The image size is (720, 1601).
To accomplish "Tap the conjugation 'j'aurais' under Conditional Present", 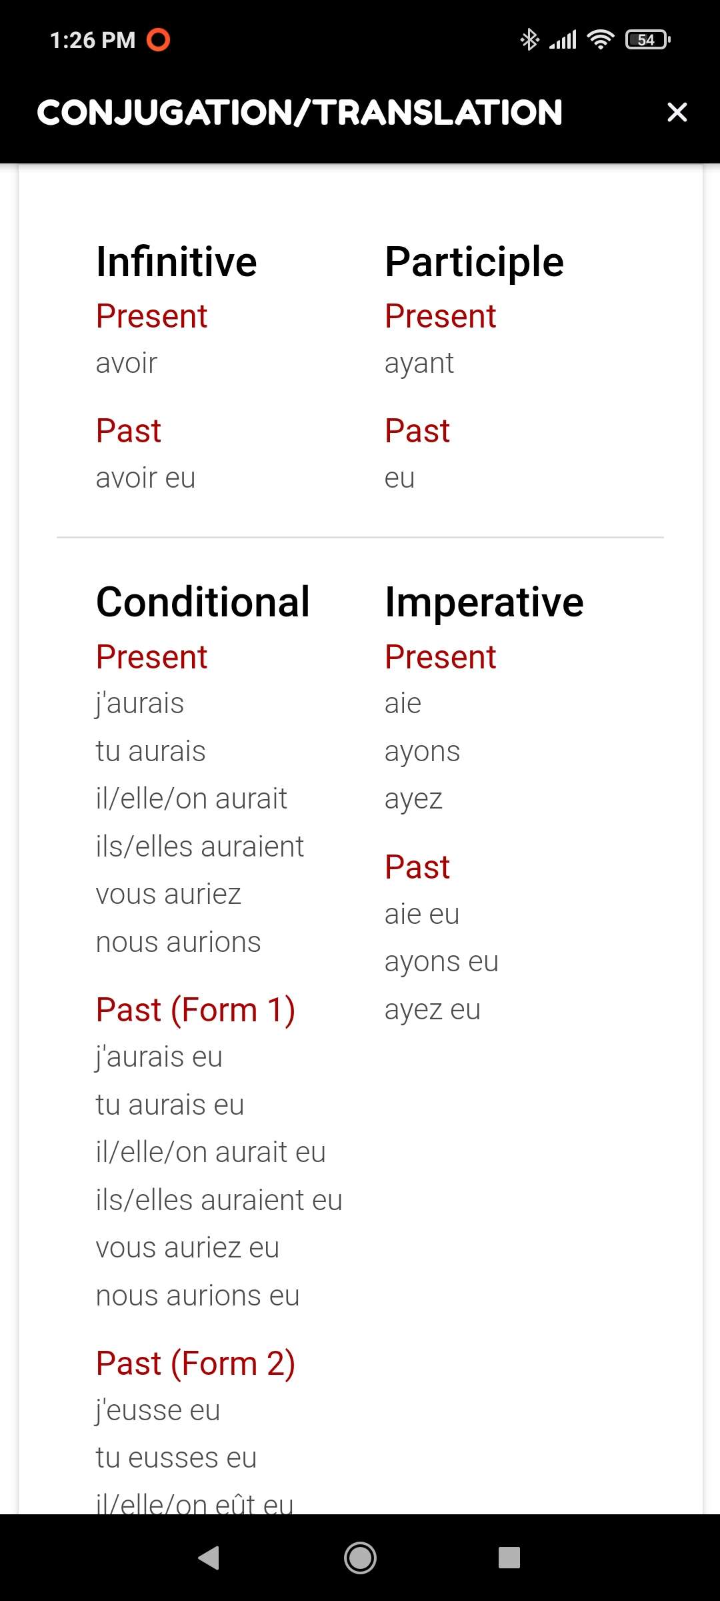I will coord(140,702).
